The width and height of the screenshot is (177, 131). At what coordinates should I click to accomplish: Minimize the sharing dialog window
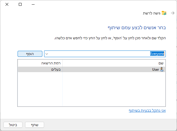tap(33, 4)
